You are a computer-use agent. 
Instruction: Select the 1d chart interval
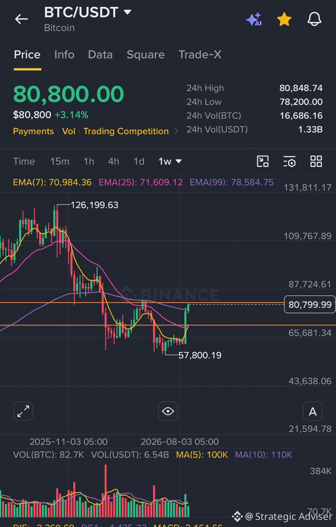(x=139, y=161)
